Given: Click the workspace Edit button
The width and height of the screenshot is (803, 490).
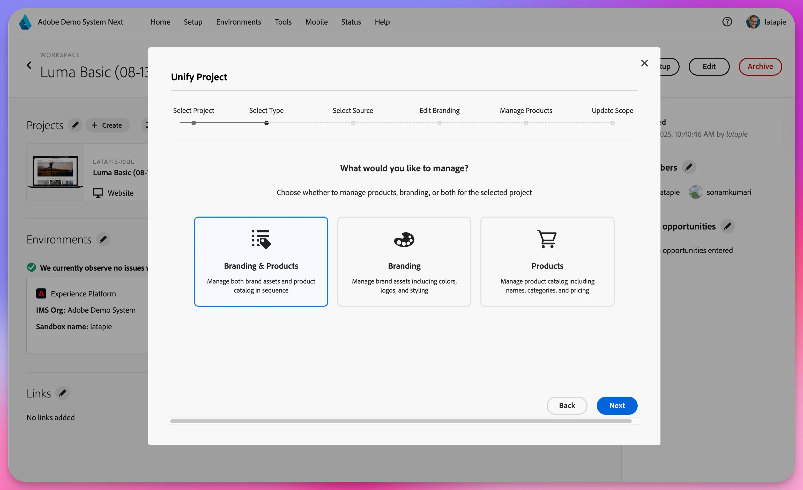Looking at the screenshot, I should click(709, 66).
